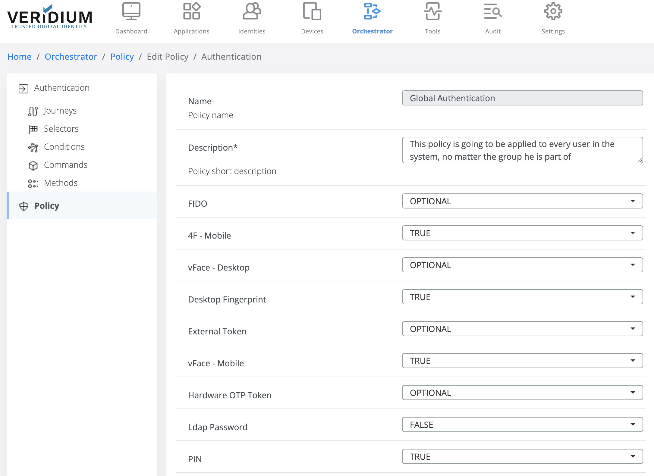
Task: Open the Dashboard monitor icon
Action: click(131, 11)
